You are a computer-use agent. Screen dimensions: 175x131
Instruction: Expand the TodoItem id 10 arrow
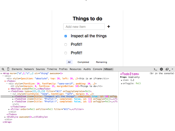(13, 97)
